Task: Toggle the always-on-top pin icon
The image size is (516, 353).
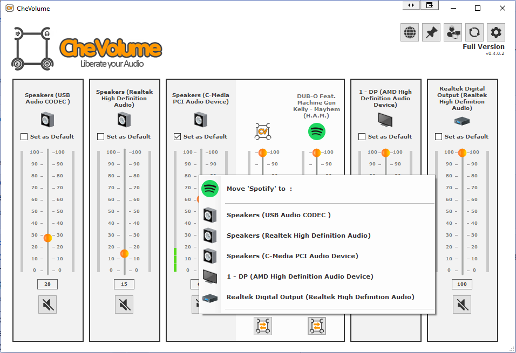Action: 431,32
